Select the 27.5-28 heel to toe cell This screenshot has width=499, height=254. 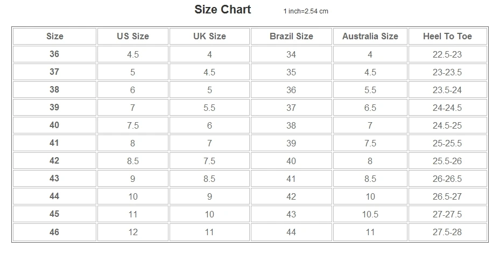tap(447, 232)
